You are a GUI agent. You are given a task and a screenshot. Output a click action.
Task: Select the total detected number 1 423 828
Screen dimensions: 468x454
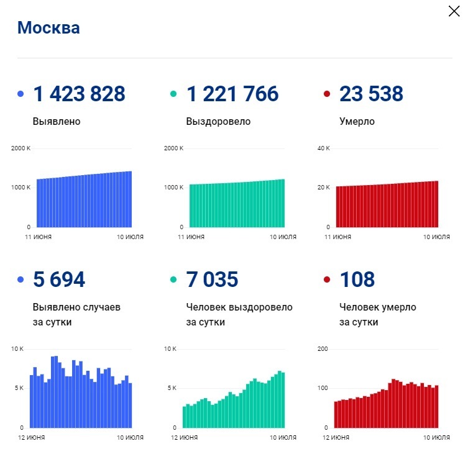click(x=79, y=94)
